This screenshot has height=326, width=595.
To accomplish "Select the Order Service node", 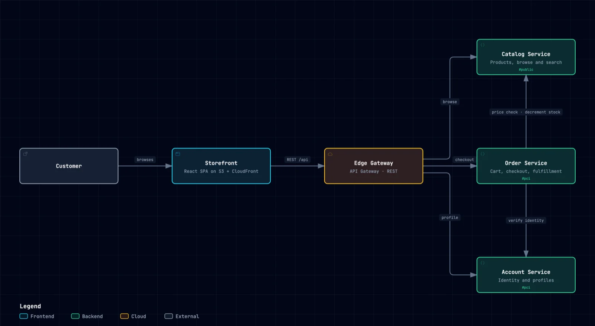I will 526,166.
